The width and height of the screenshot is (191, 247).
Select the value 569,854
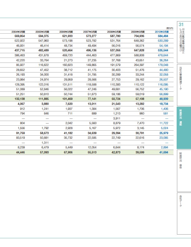20,36
